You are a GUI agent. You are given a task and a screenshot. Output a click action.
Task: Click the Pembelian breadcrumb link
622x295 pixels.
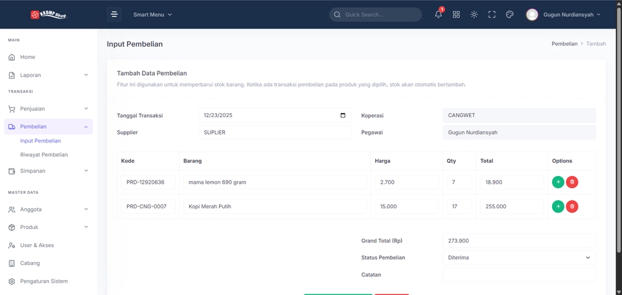tap(564, 44)
